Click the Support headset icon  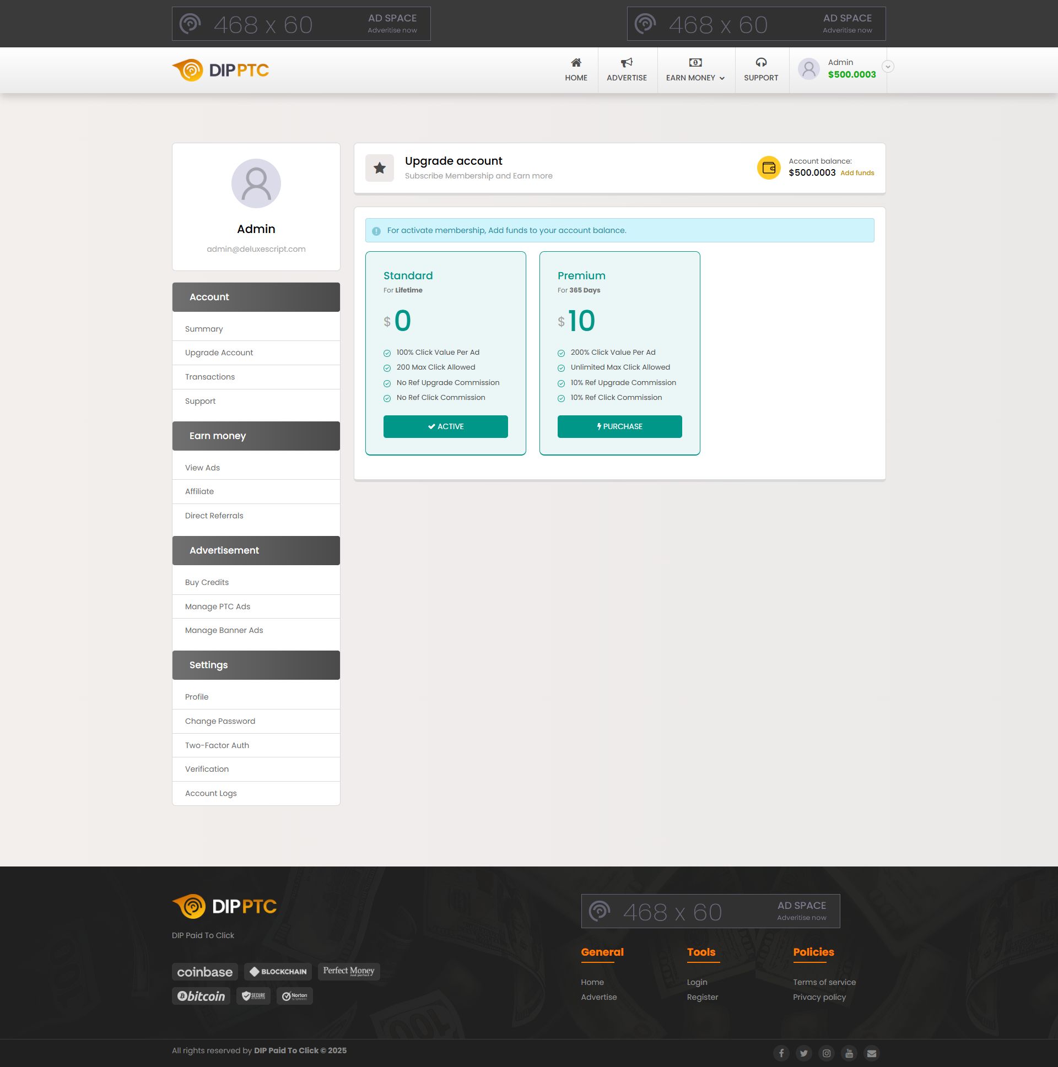(x=761, y=62)
